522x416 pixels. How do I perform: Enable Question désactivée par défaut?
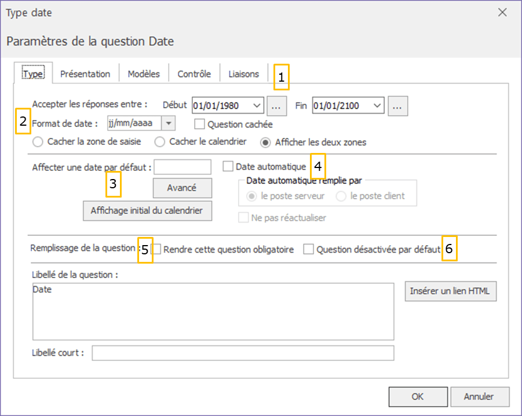308,250
